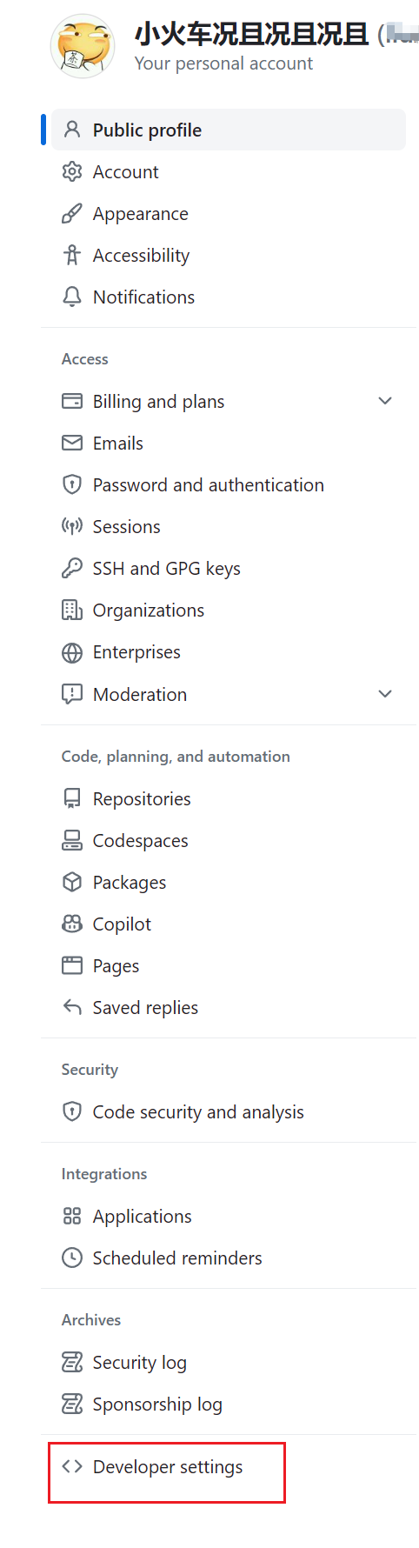The height and width of the screenshot is (1548, 419).
Task: Expand the Billing and plans chevron
Action: coord(385,401)
